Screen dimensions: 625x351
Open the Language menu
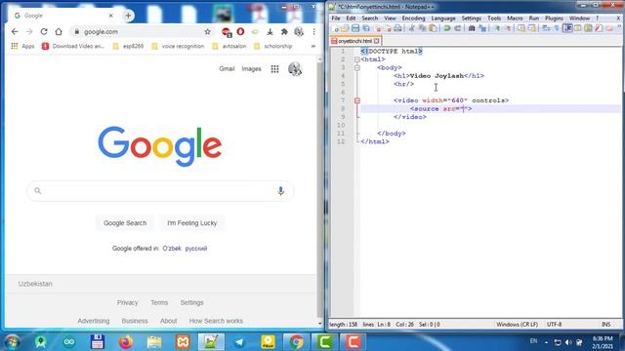[x=443, y=19]
